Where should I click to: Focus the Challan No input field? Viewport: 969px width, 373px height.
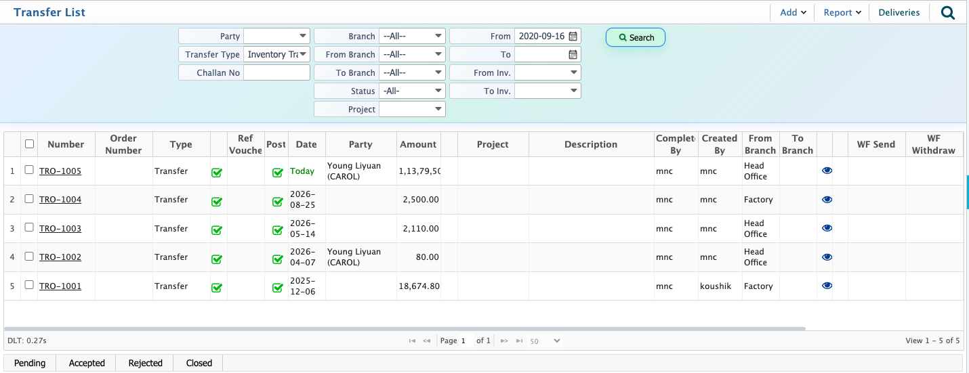click(276, 72)
